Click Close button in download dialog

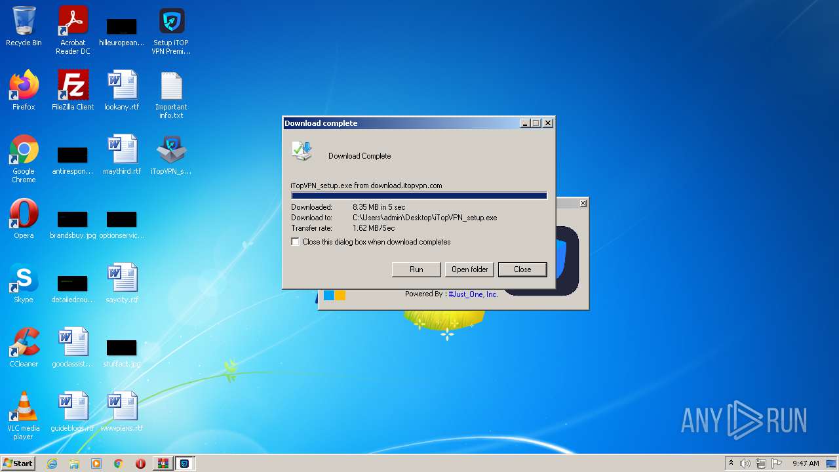click(522, 269)
